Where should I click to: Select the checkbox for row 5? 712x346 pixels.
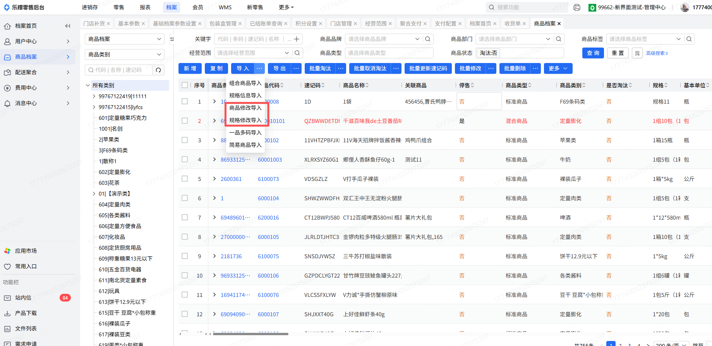coord(185,179)
